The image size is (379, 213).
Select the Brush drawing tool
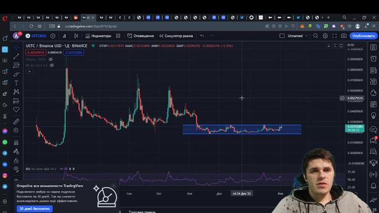pos(16,74)
